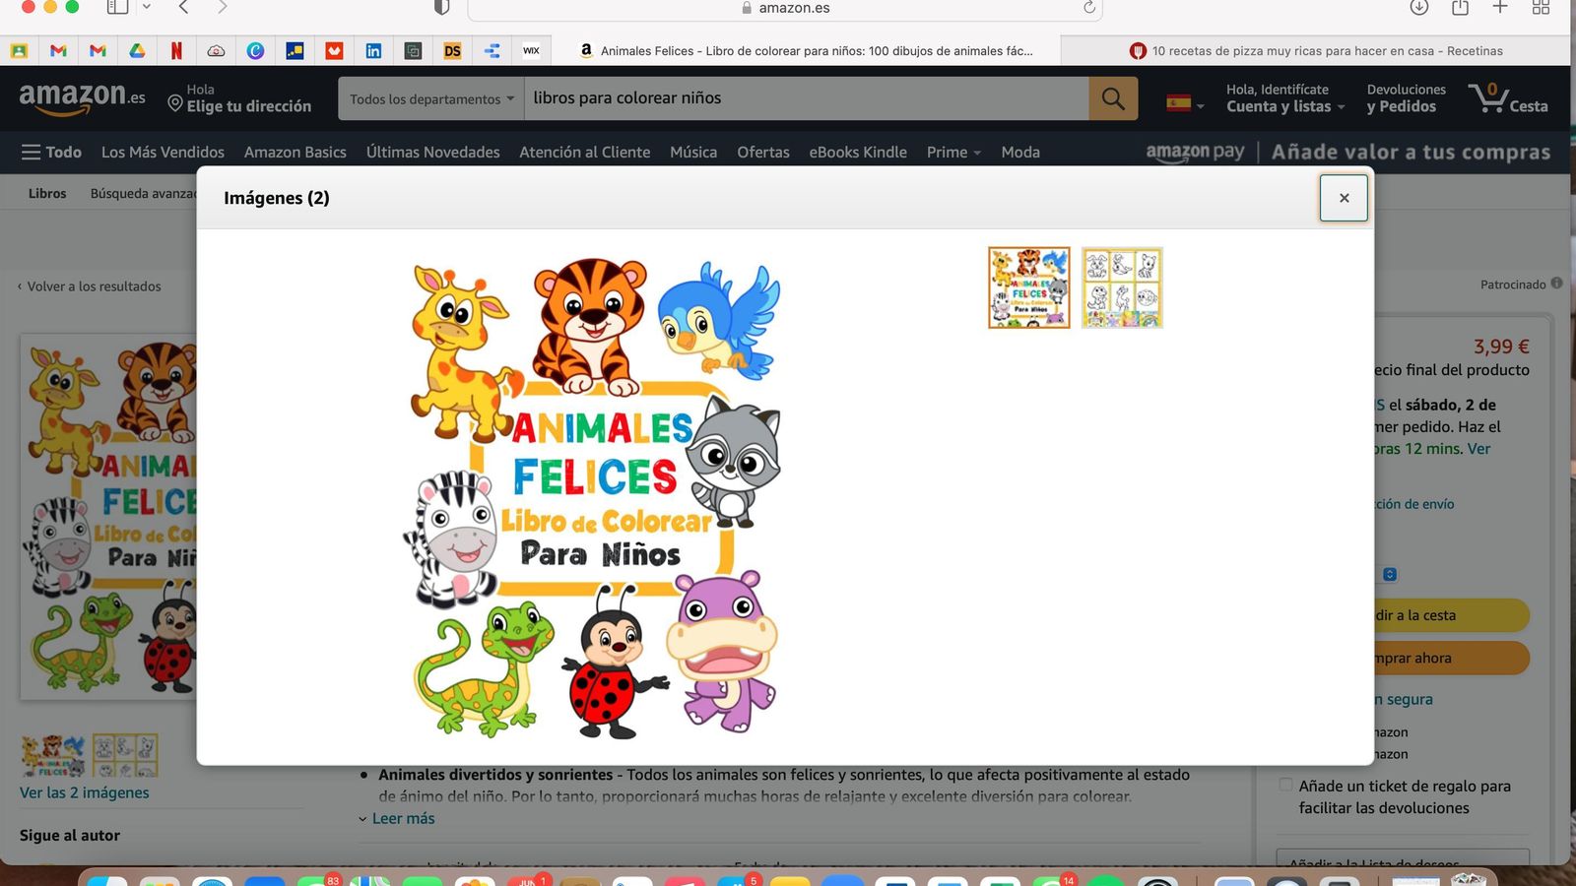Select the coloring pages thumbnail in Imágenes modal

[x=1121, y=286]
